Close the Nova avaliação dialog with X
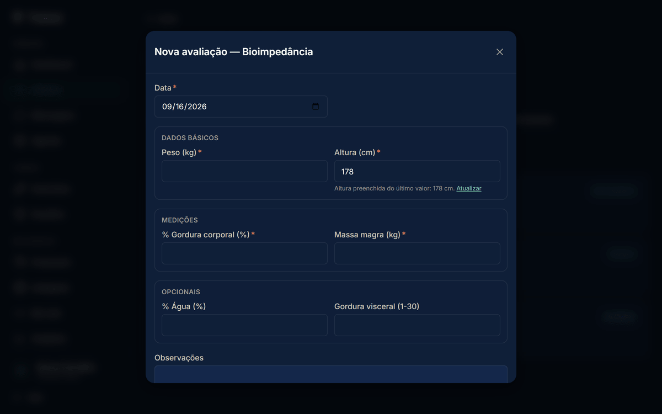Image resolution: width=662 pixels, height=414 pixels. (x=500, y=52)
